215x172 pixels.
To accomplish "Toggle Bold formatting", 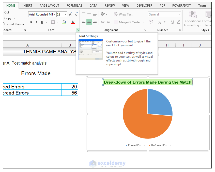I will point(31,22).
